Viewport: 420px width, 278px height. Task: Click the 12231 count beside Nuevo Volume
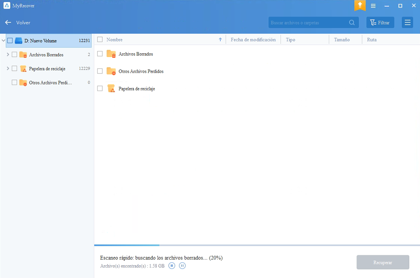(85, 41)
